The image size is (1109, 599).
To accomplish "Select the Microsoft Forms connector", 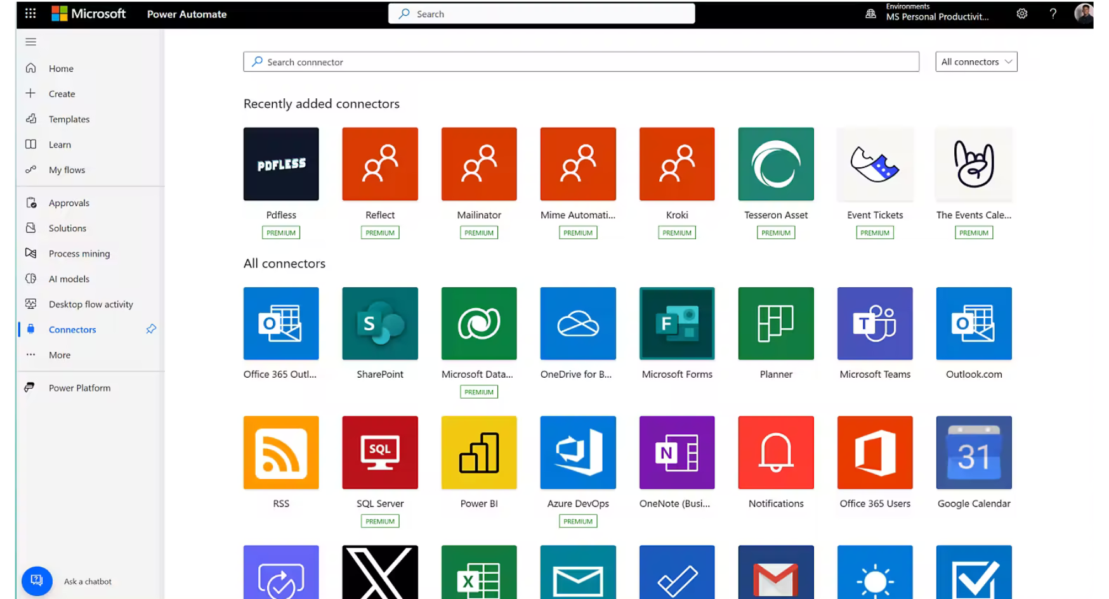I will [677, 323].
